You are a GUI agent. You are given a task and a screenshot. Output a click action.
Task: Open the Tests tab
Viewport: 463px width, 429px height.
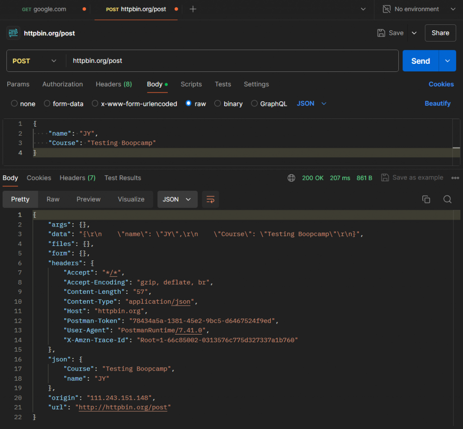point(223,85)
